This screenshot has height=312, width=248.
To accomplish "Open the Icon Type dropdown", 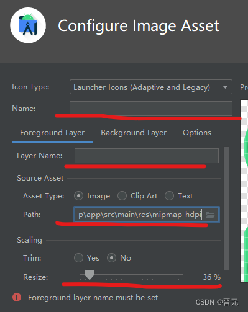I will pyautogui.click(x=151, y=87).
